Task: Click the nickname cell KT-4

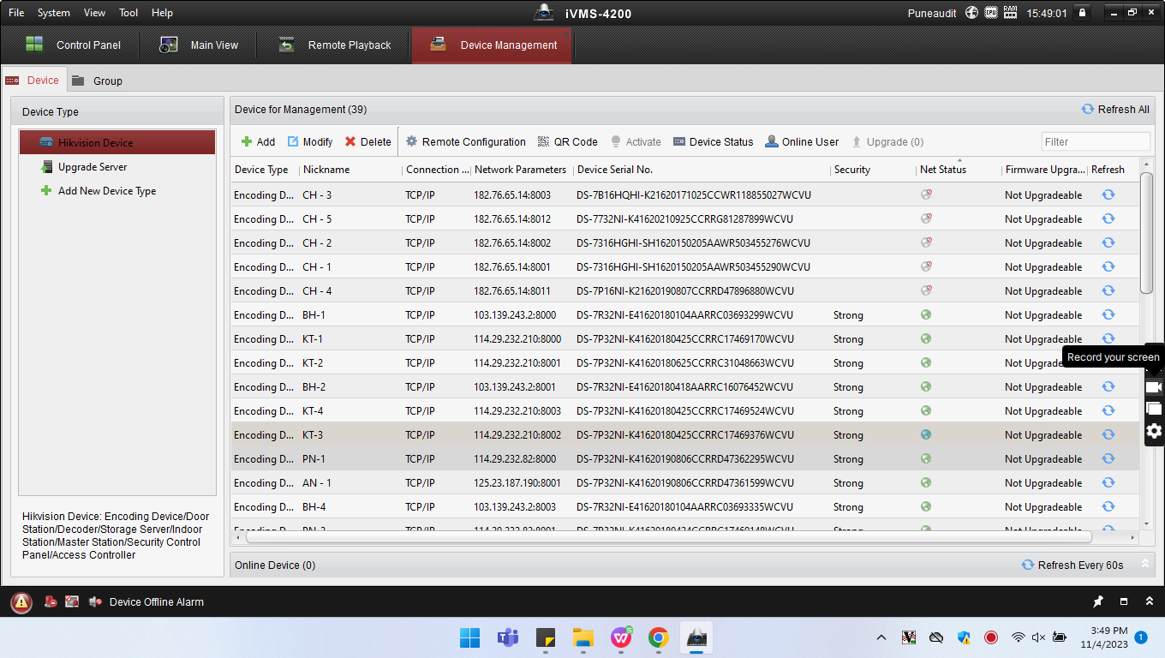Action: click(313, 411)
